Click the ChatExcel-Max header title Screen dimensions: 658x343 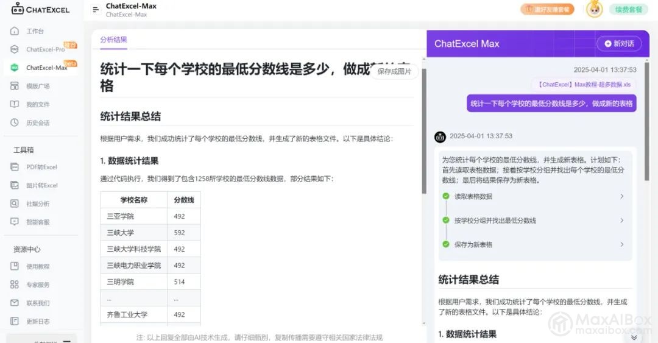click(x=131, y=6)
